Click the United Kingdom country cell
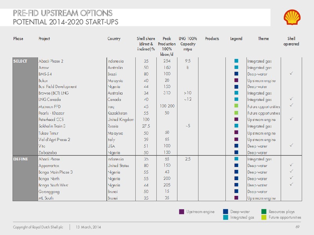 pos(121,119)
